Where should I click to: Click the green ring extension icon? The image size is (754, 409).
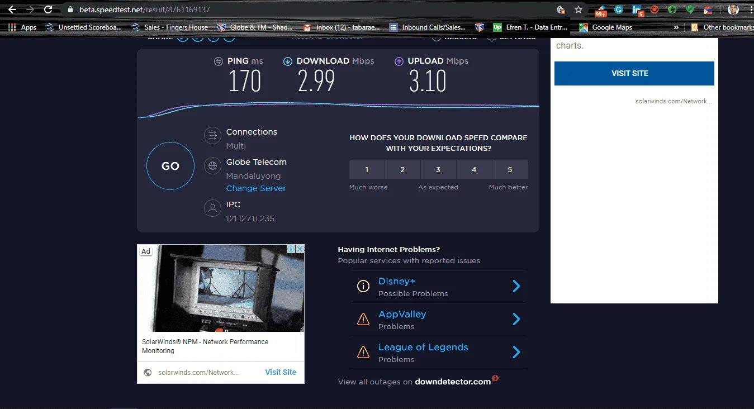[672, 9]
